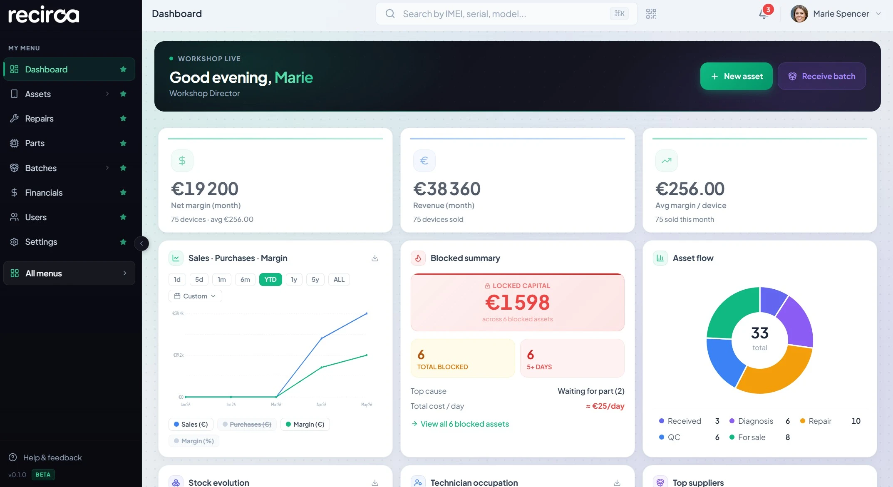Go to Financials in sidebar
Screen dimensions: 893x487
click(x=69, y=192)
